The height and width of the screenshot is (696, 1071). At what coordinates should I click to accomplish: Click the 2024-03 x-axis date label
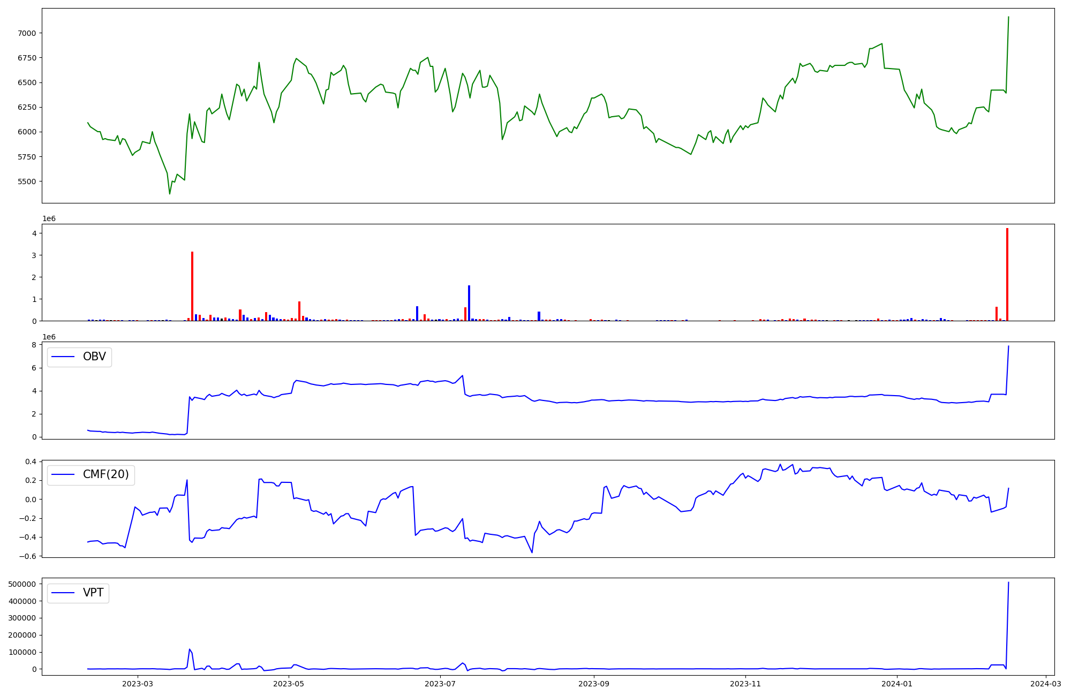1045,684
